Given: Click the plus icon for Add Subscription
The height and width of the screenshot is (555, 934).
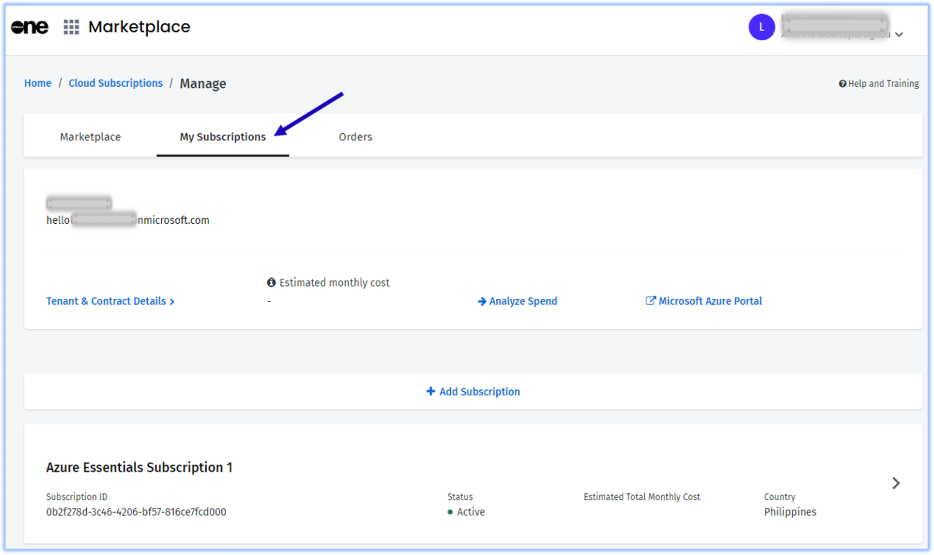Looking at the screenshot, I should [x=430, y=391].
